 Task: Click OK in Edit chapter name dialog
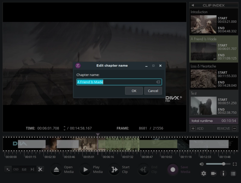pyautogui.click(x=134, y=91)
